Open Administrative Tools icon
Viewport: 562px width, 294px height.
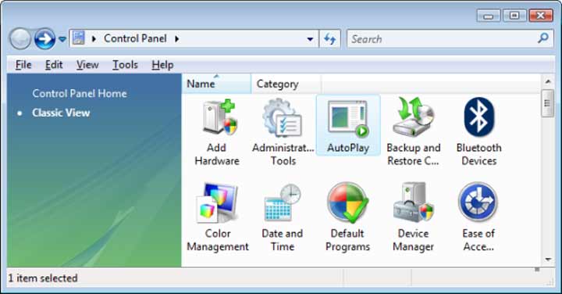click(283, 131)
